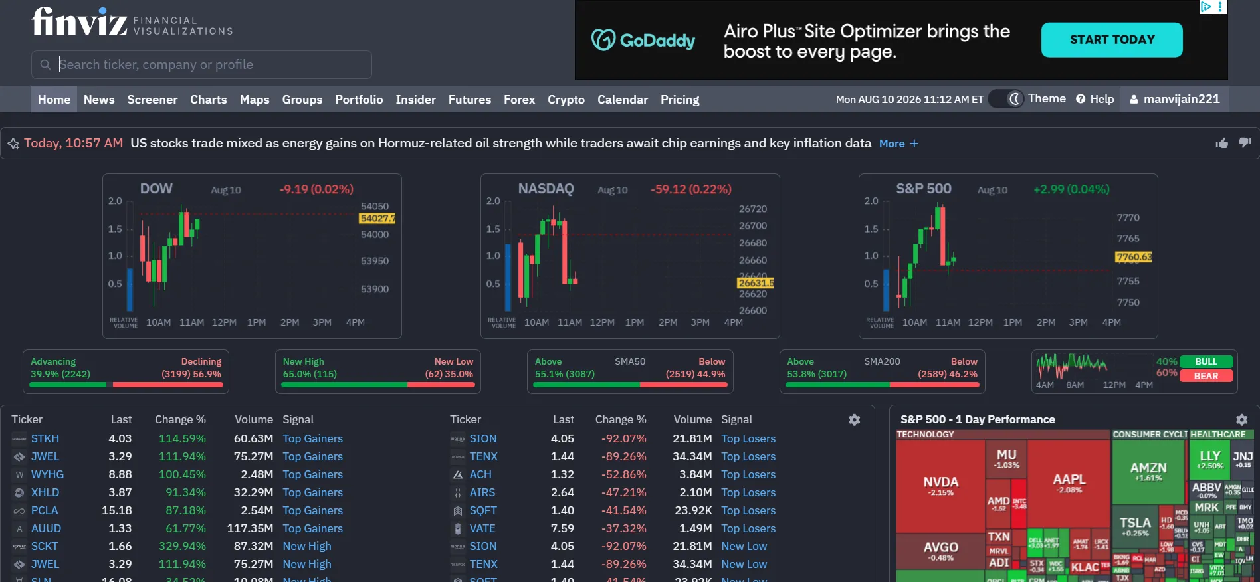Click the NVDA tile in heatmap

(940, 486)
